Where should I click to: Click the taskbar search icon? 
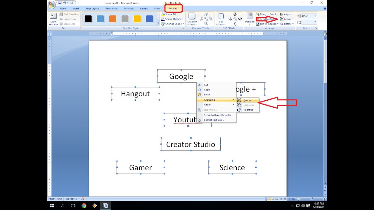pyautogui.click(x=63, y=206)
